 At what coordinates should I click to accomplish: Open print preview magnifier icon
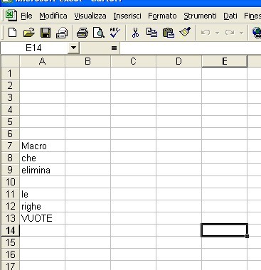(x=99, y=33)
